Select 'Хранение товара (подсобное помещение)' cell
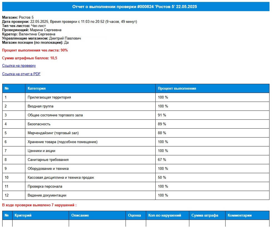Screen dimensions: 272x228 90,142
